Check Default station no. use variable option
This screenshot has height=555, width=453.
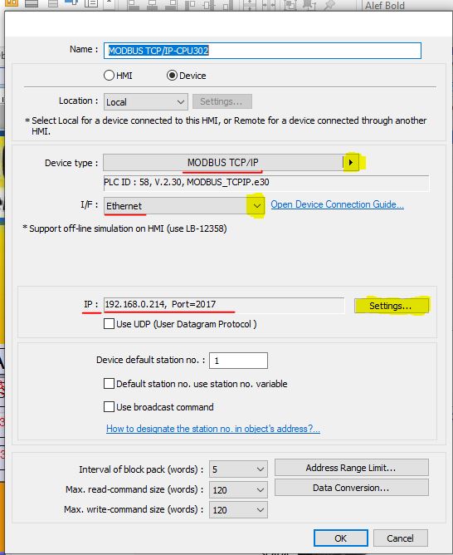coord(109,384)
